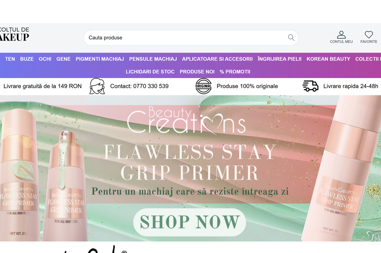Click the SHOP NOW banner button
This screenshot has height=253, width=381.
click(x=190, y=222)
